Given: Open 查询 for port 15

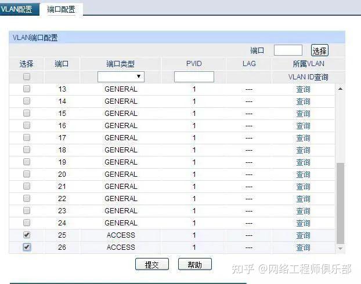Looking at the screenshot, I should [303, 114].
